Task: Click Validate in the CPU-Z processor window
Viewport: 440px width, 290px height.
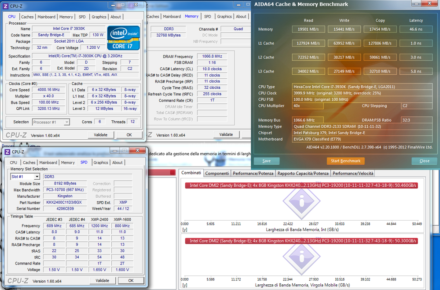Action: click(101, 135)
